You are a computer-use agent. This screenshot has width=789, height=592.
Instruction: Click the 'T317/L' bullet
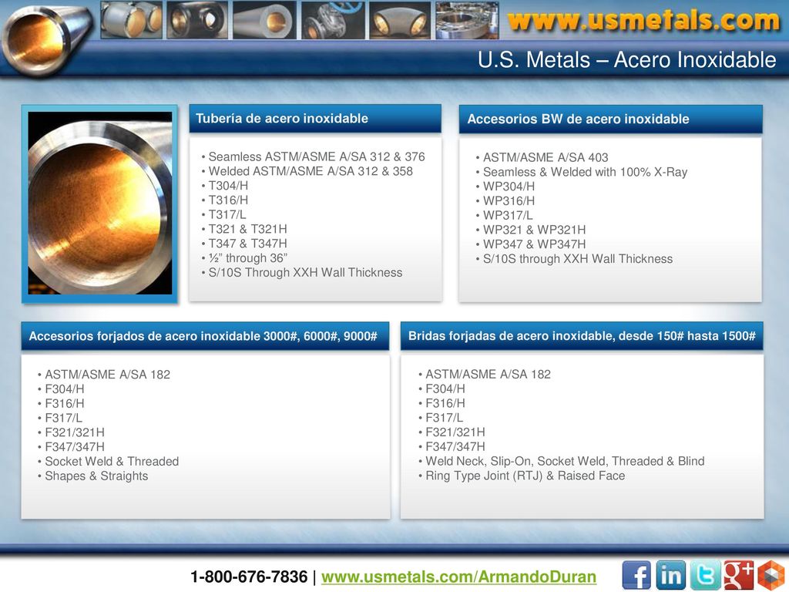(227, 214)
